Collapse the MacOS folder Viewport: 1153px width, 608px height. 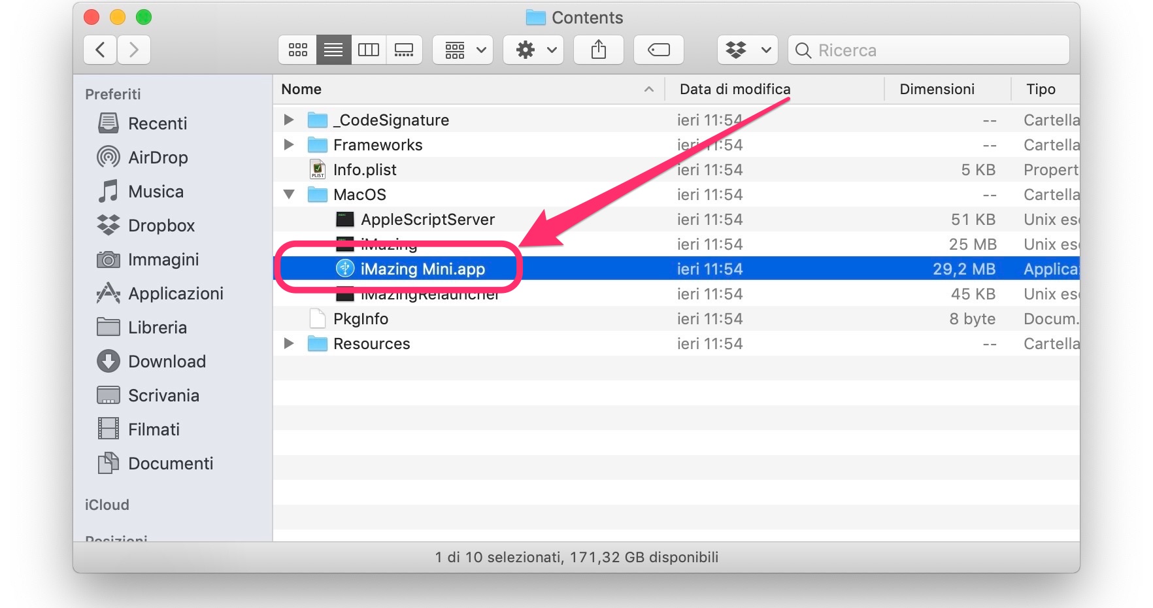tap(289, 194)
